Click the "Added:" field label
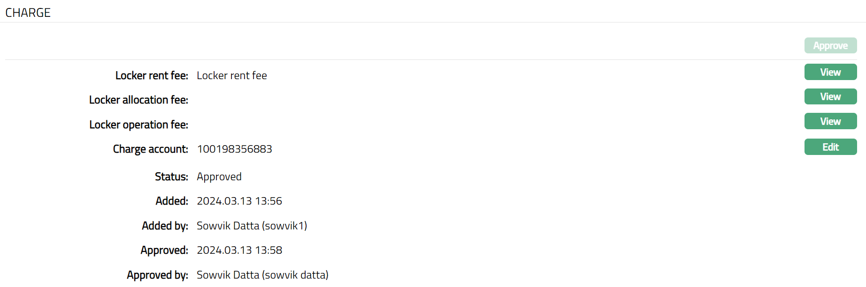 (172, 201)
